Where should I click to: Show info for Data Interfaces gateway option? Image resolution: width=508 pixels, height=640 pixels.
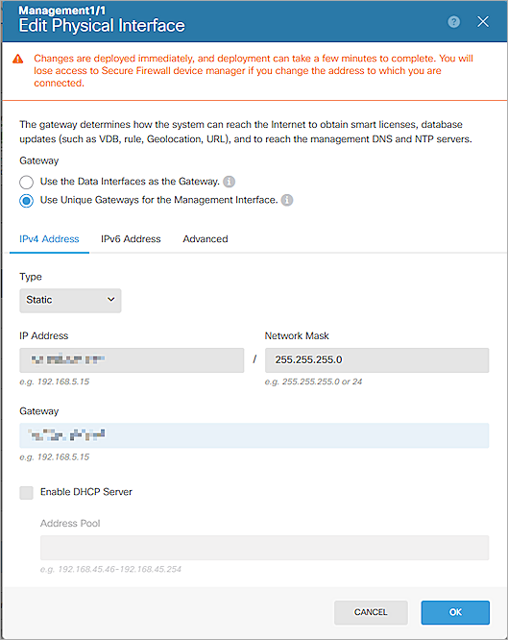pos(230,182)
